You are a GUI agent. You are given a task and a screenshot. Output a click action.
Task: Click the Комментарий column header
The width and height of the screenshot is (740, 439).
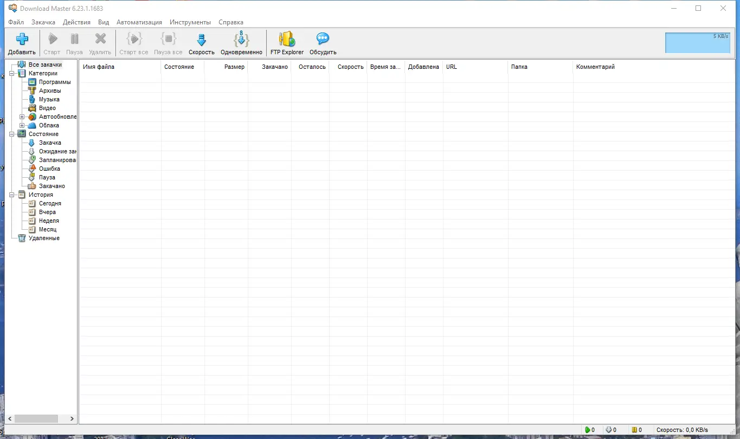tap(654, 67)
